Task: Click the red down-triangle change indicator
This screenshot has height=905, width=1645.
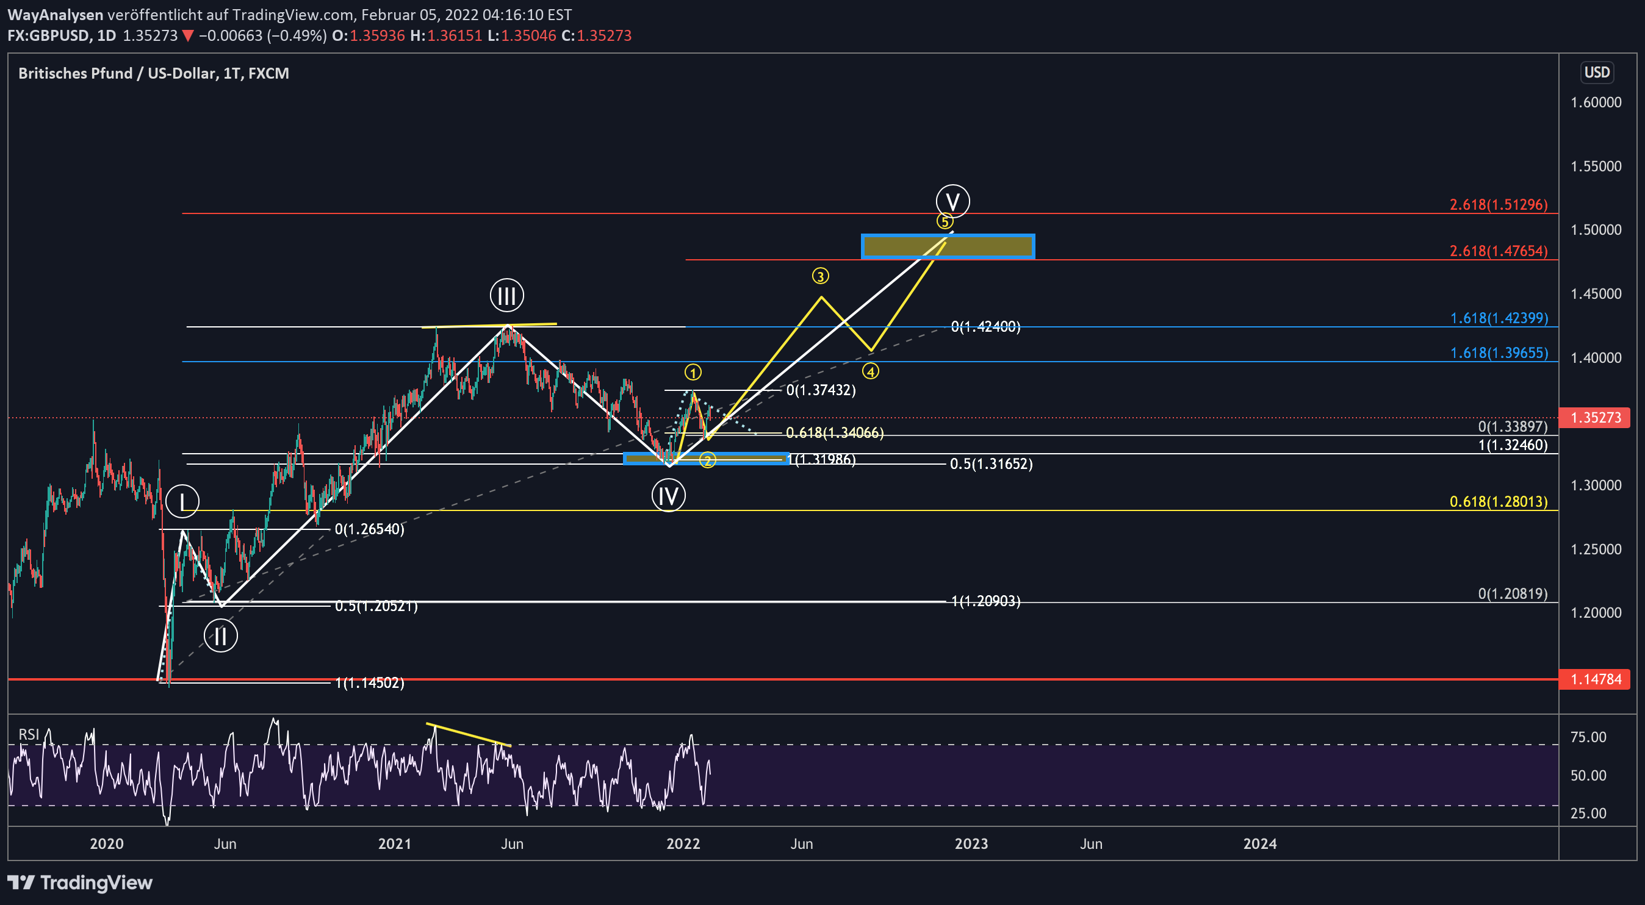Action: click(189, 36)
